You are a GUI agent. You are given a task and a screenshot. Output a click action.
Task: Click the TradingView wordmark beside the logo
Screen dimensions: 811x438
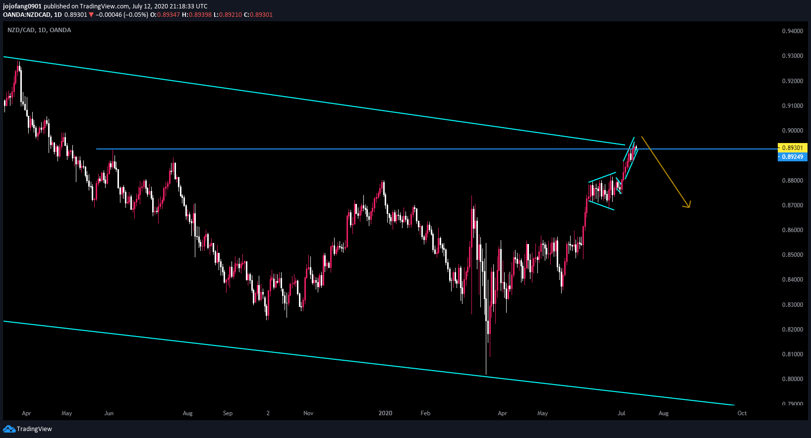coord(34,429)
